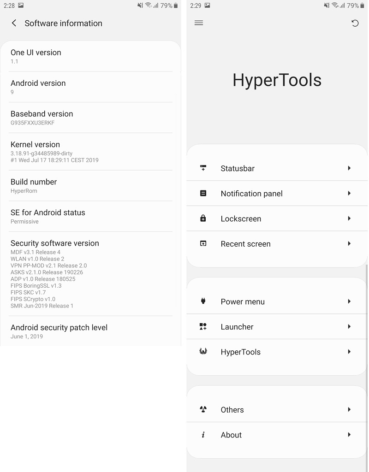The width and height of the screenshot is (369, 472).
Task: Tap the Software information title
Action: 63,23
